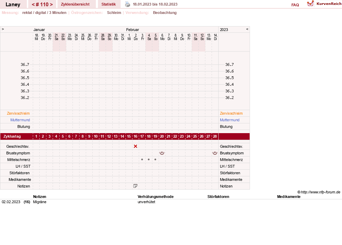Click the date column 18. Mi

pyautogui.click(x=36, y=37)
